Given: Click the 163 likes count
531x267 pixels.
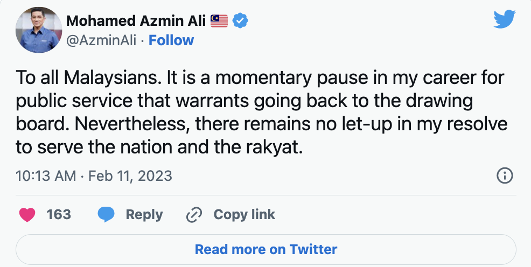Looking at the screenshot, I should [x=59, y=215].
